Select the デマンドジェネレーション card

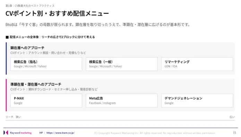click(197, 101)
